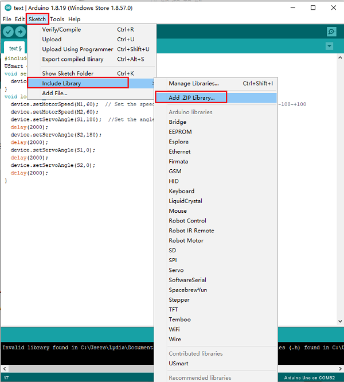Choose Upload from the Sketch menu
Viewport: 344px width, 382px height.
(92, 39)
